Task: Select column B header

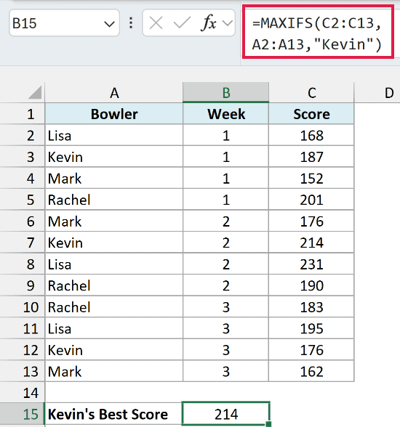Action: [x=225, y=93]
